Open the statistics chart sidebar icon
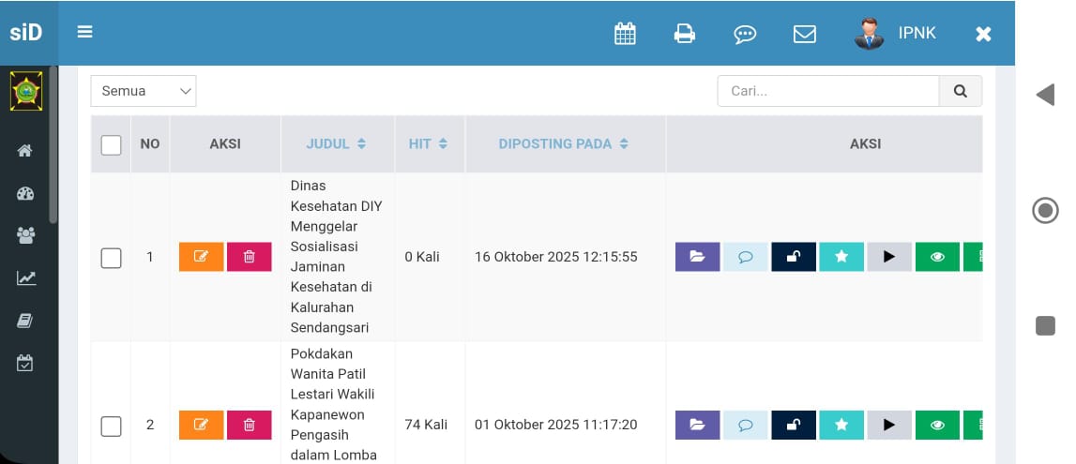Viewport: 1076px width, 464px height. pos(25,277)
